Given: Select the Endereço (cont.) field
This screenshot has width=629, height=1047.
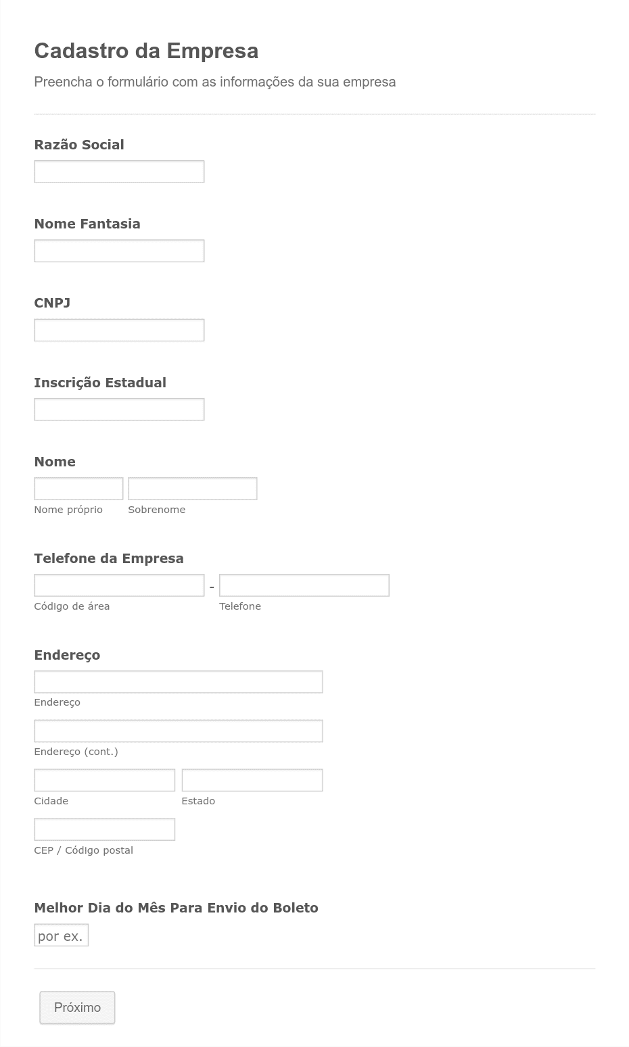Looking at the screenshot, I should (x=179, y=731).
